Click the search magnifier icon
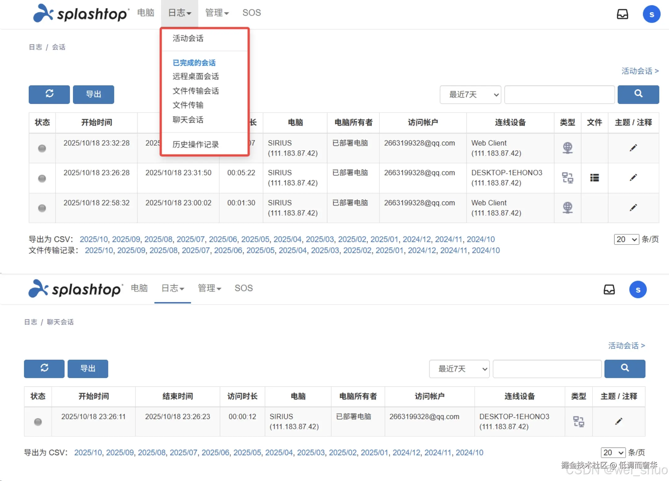The height and width of the screenshot is (481, 669). pos(638,95)
